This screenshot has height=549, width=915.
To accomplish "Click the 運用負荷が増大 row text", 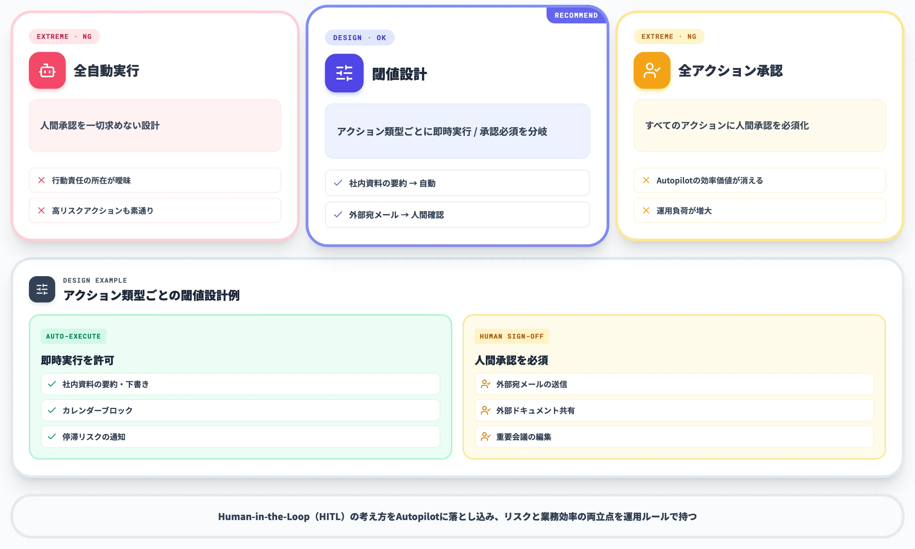I will (x=684, y=211).
